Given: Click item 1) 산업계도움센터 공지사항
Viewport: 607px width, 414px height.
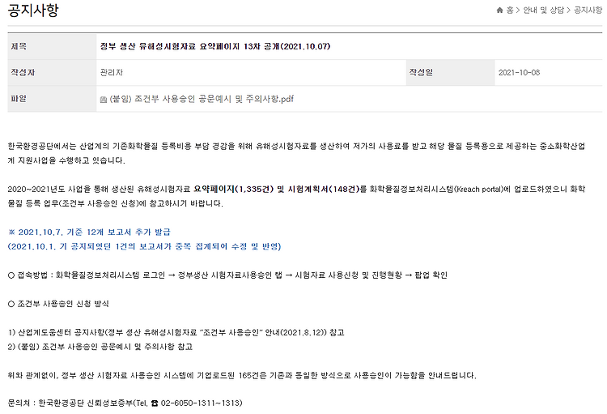Looking at the screenshot, I should 176,333.
